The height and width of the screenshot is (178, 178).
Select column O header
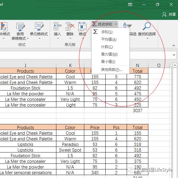coord(159,65)
